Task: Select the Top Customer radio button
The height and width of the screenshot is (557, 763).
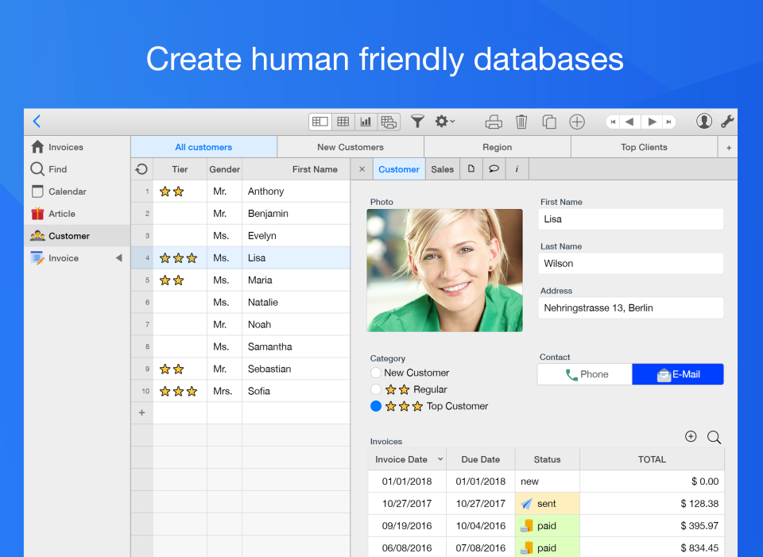Action: pos(376,406)
